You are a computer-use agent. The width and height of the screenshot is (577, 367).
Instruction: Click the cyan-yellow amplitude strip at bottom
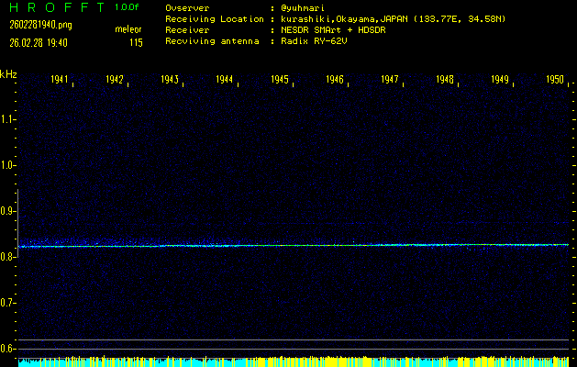coord(294,361)
